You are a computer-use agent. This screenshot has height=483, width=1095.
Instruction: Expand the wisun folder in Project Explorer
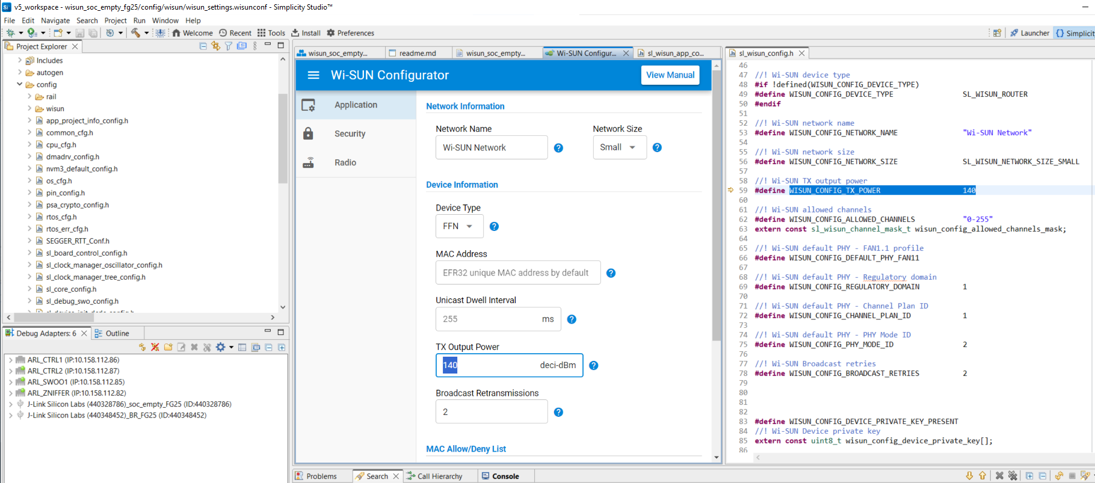tap(29, 109)
